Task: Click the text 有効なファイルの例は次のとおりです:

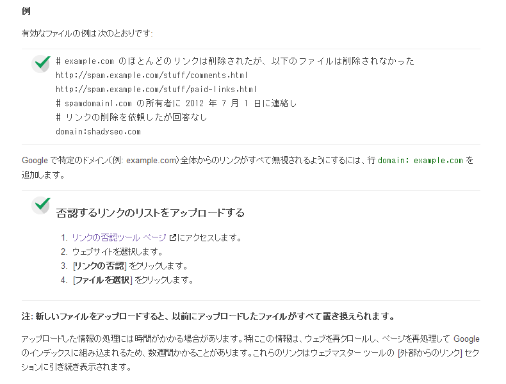Action: 87,33
